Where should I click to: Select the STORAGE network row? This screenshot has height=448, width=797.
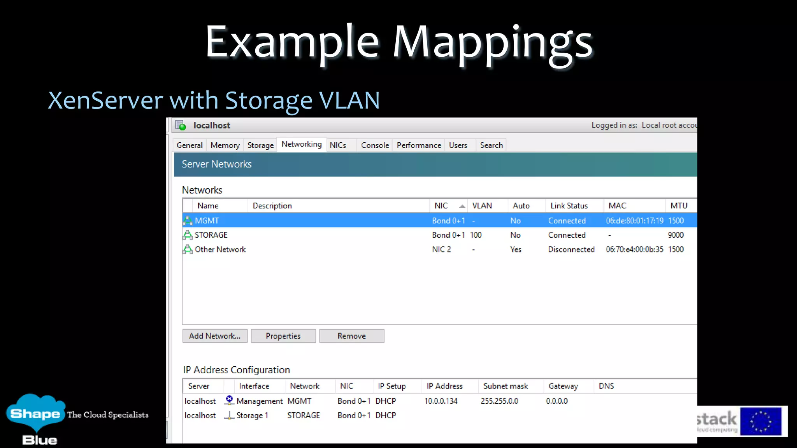pos(439,235)
